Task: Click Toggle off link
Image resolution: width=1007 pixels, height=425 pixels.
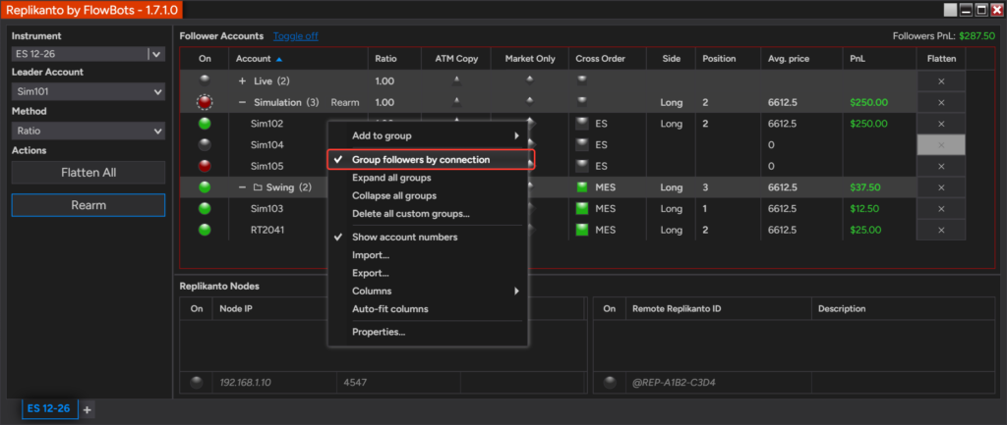Action: [295, 36]
